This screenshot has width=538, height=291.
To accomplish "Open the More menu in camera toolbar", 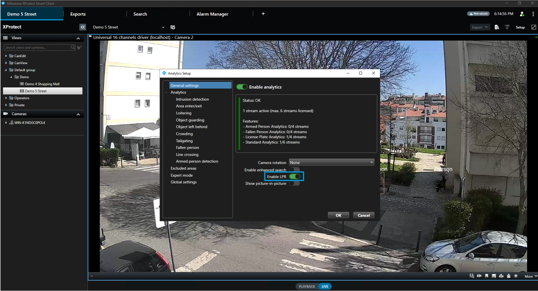I will [530, 276].
